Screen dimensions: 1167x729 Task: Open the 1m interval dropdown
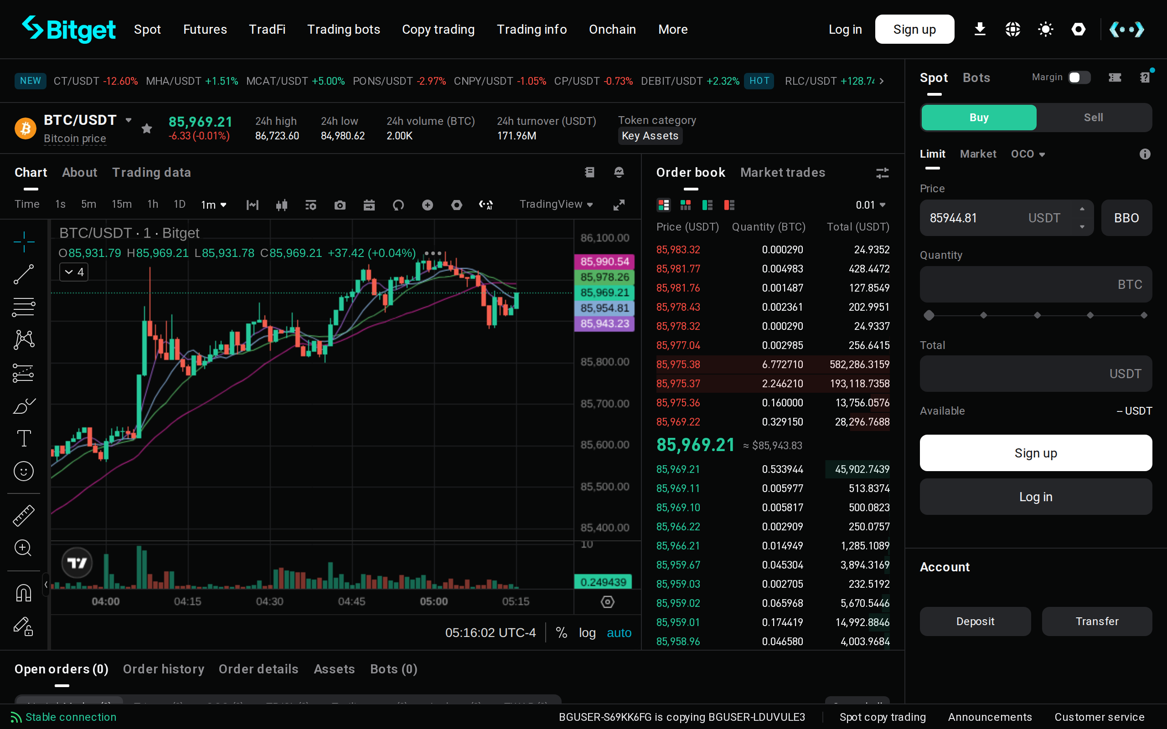214,205
